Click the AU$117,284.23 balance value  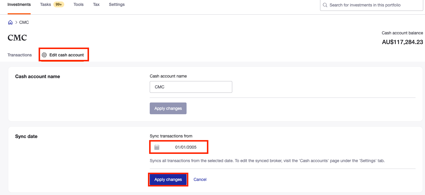[403, 42]
